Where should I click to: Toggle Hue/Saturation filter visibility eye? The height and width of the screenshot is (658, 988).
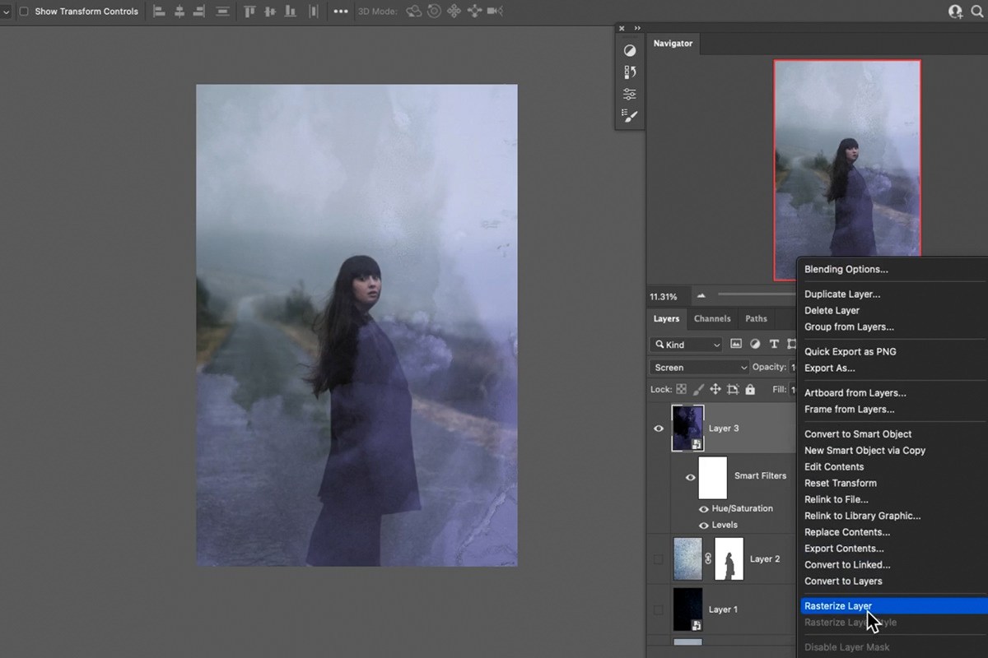[704, 509]
